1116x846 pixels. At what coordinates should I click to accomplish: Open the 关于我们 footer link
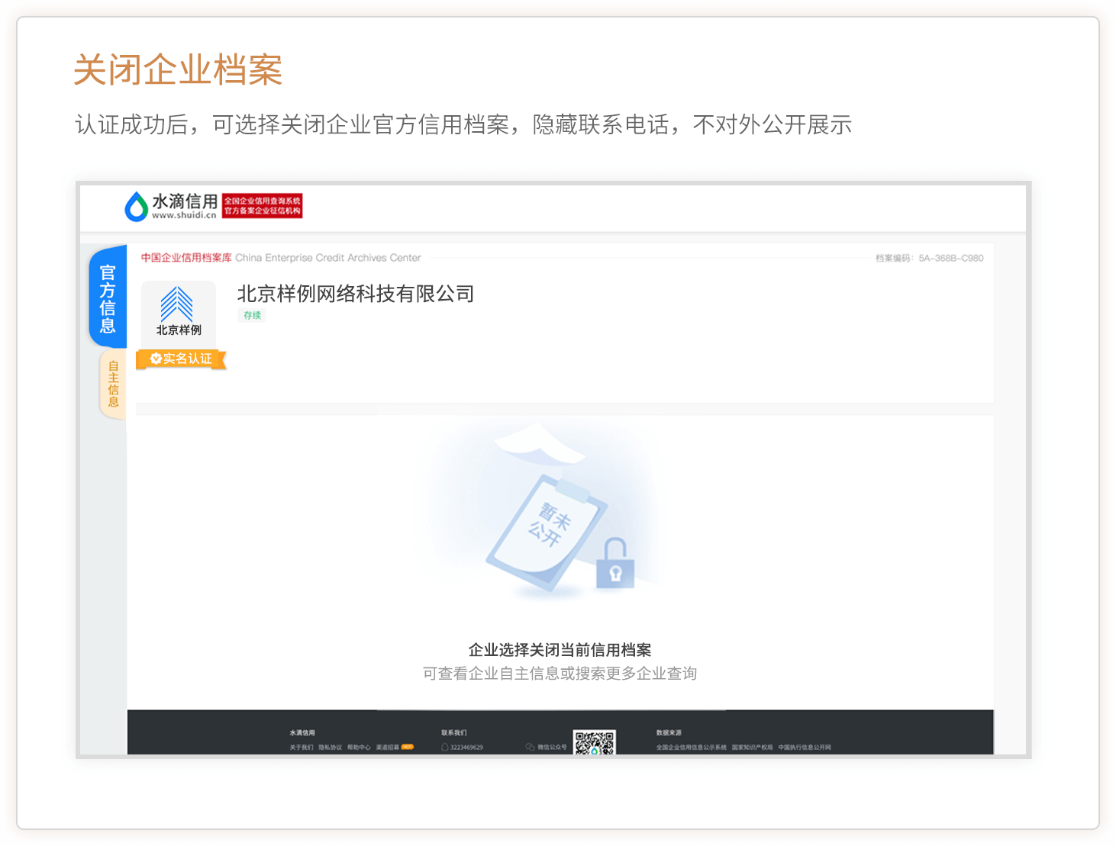click(x=301, y=748)
